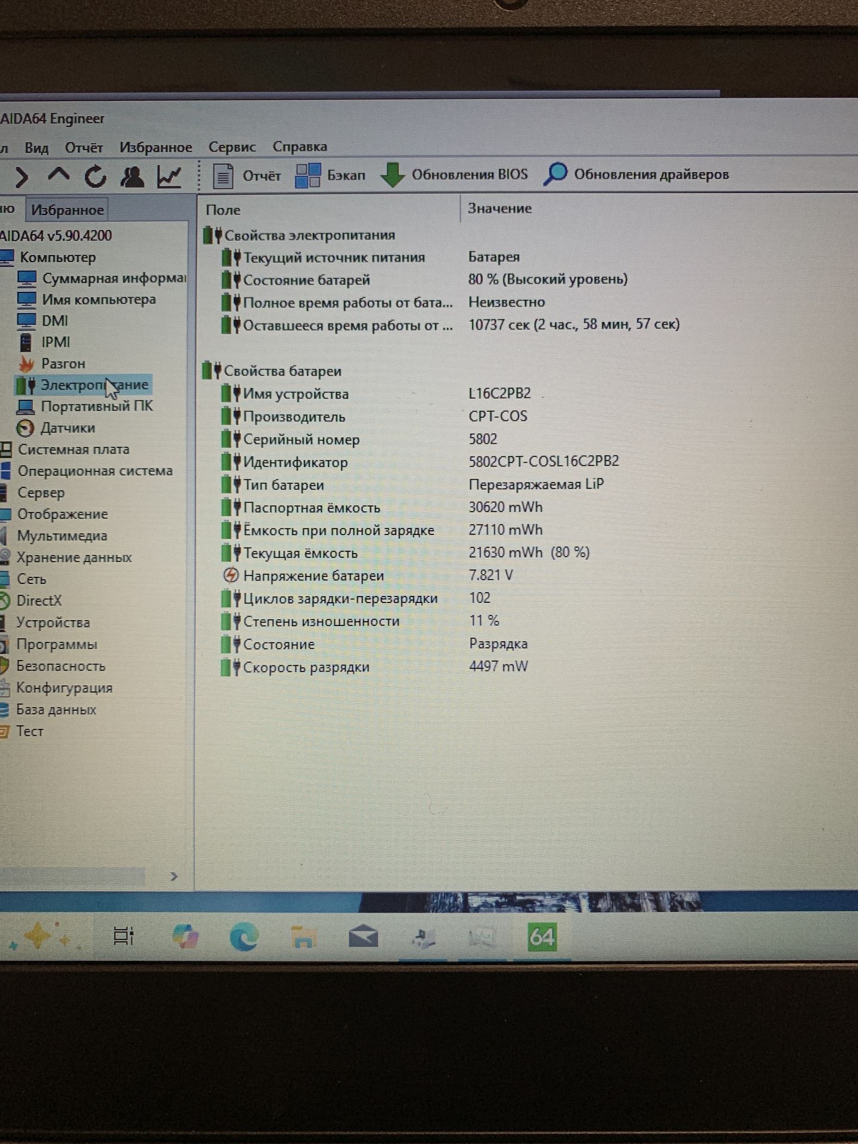The image size is (858, 1144).
Task: Click the Бэкап toolbar button
Action: 331,175
